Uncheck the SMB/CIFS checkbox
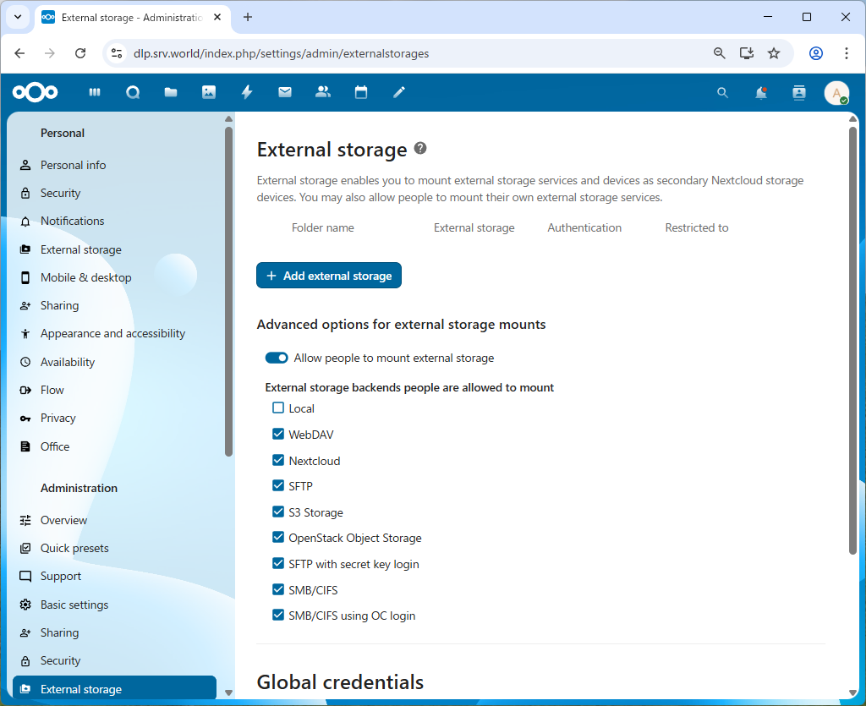This screenshot has width=866, height=706. coord(278,589)
